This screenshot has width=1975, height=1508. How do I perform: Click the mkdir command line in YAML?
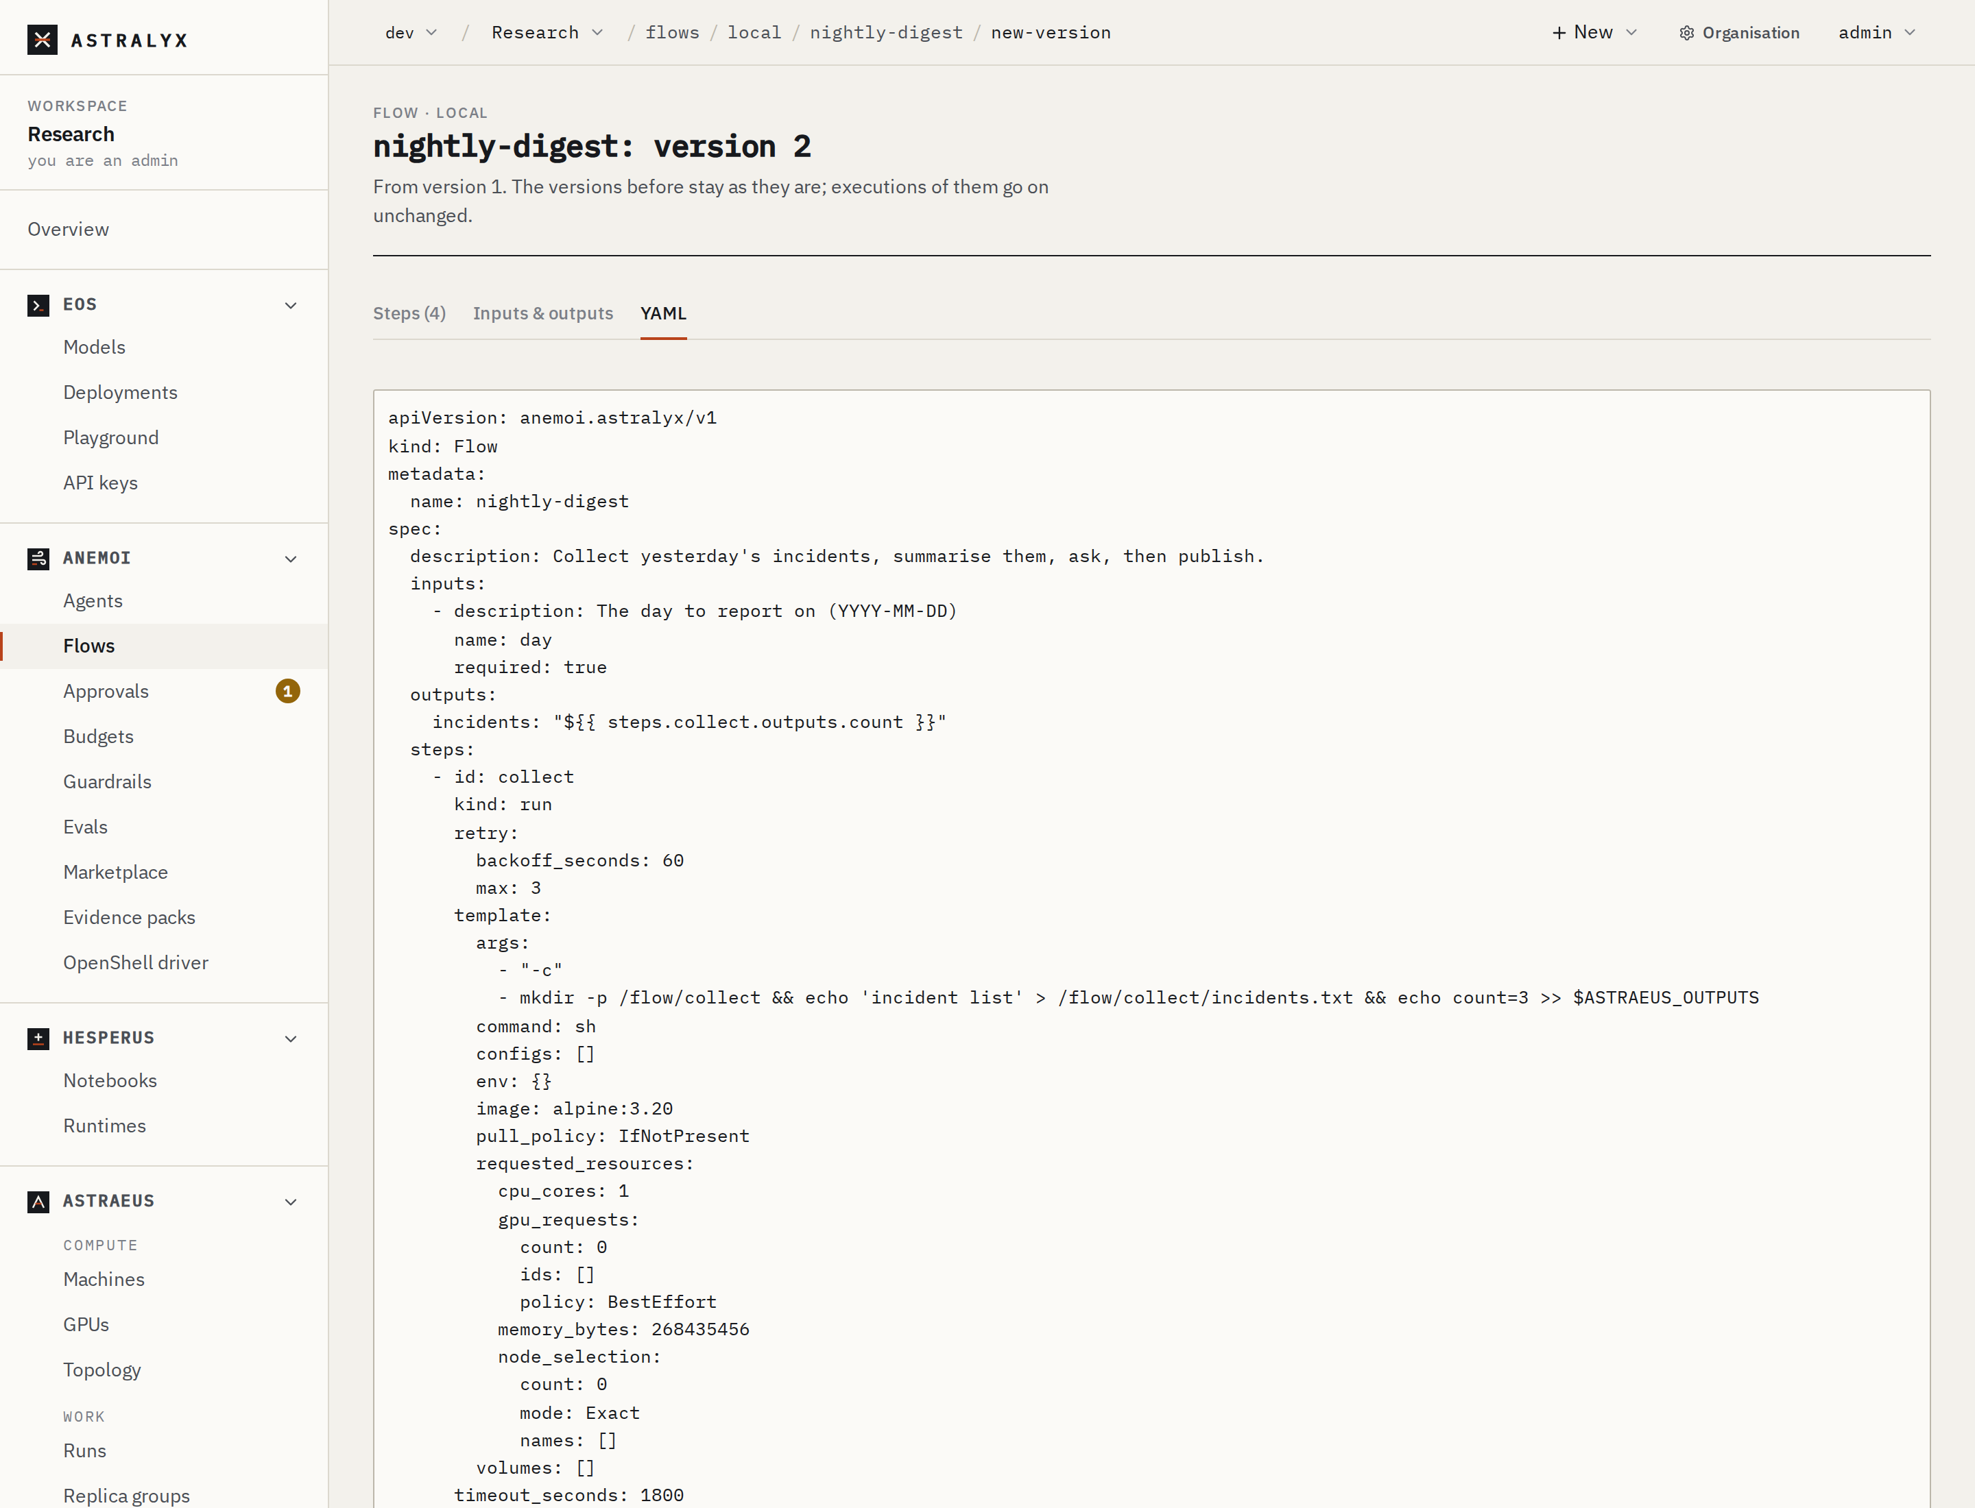[1139, 998]
